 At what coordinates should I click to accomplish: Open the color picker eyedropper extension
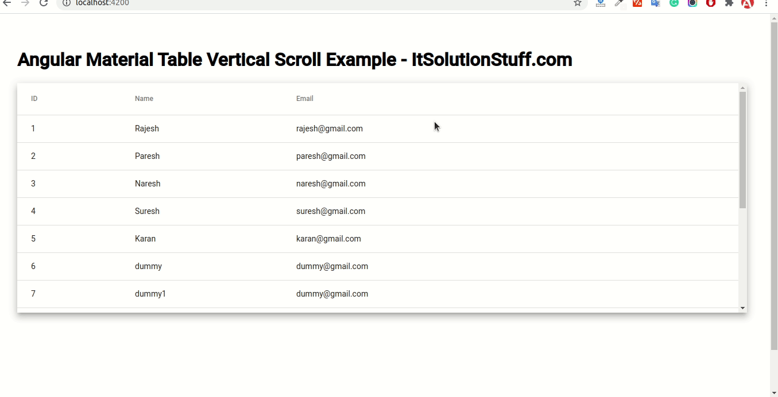pyautogui.click(x=619, y=3)
